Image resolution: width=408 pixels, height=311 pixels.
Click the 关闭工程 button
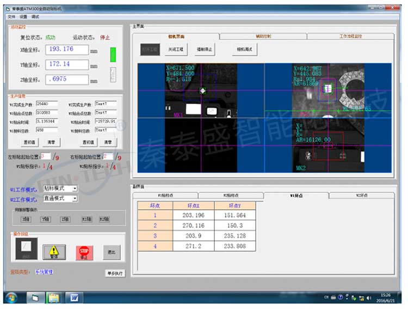(177, 49)
